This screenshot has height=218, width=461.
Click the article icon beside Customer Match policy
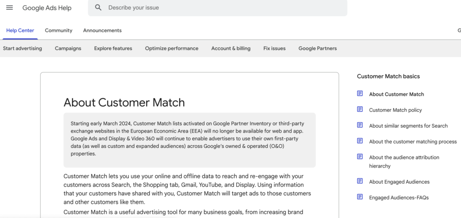360,109
